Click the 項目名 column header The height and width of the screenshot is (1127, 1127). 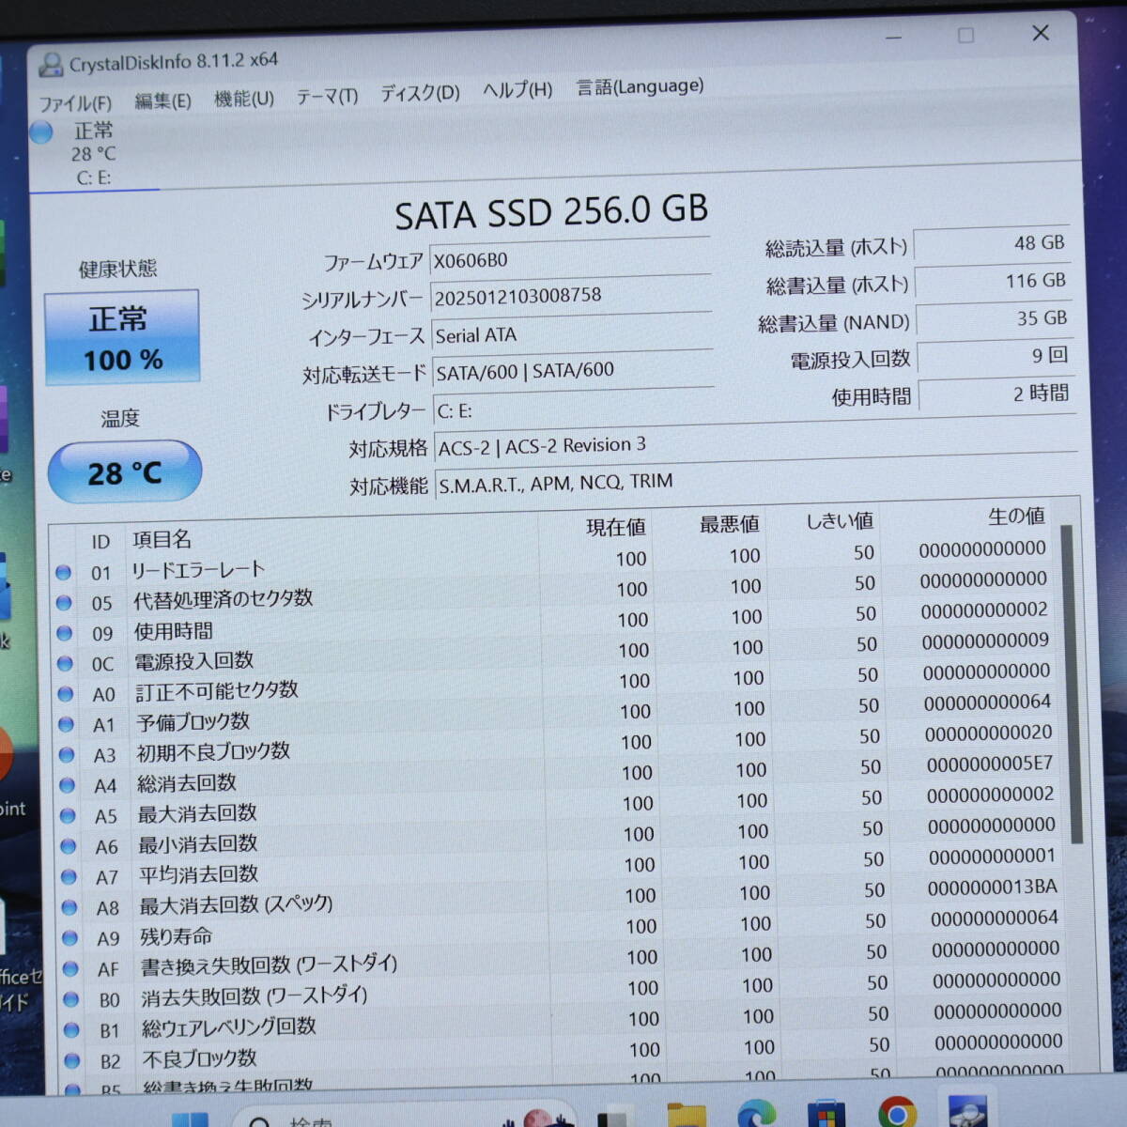tap(162, 539)
